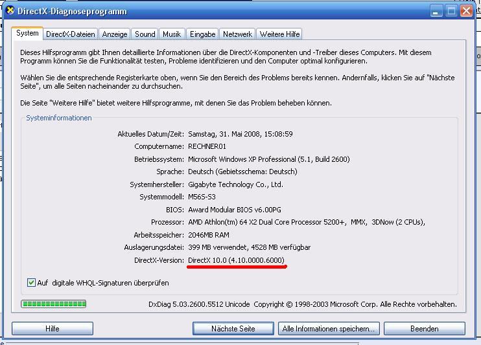Click the Computername label
Image resolution: width=481 pixels, height=345 pixels.
click(x=159, y=146)
